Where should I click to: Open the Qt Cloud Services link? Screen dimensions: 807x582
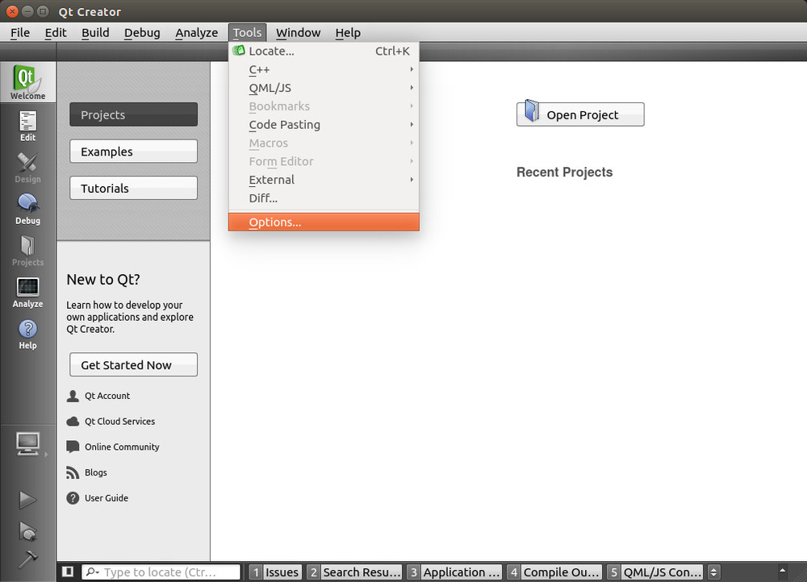tap(119, 422)
